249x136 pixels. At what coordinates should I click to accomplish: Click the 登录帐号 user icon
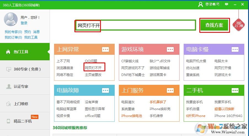pyautogui.click(x=201, y=4)
